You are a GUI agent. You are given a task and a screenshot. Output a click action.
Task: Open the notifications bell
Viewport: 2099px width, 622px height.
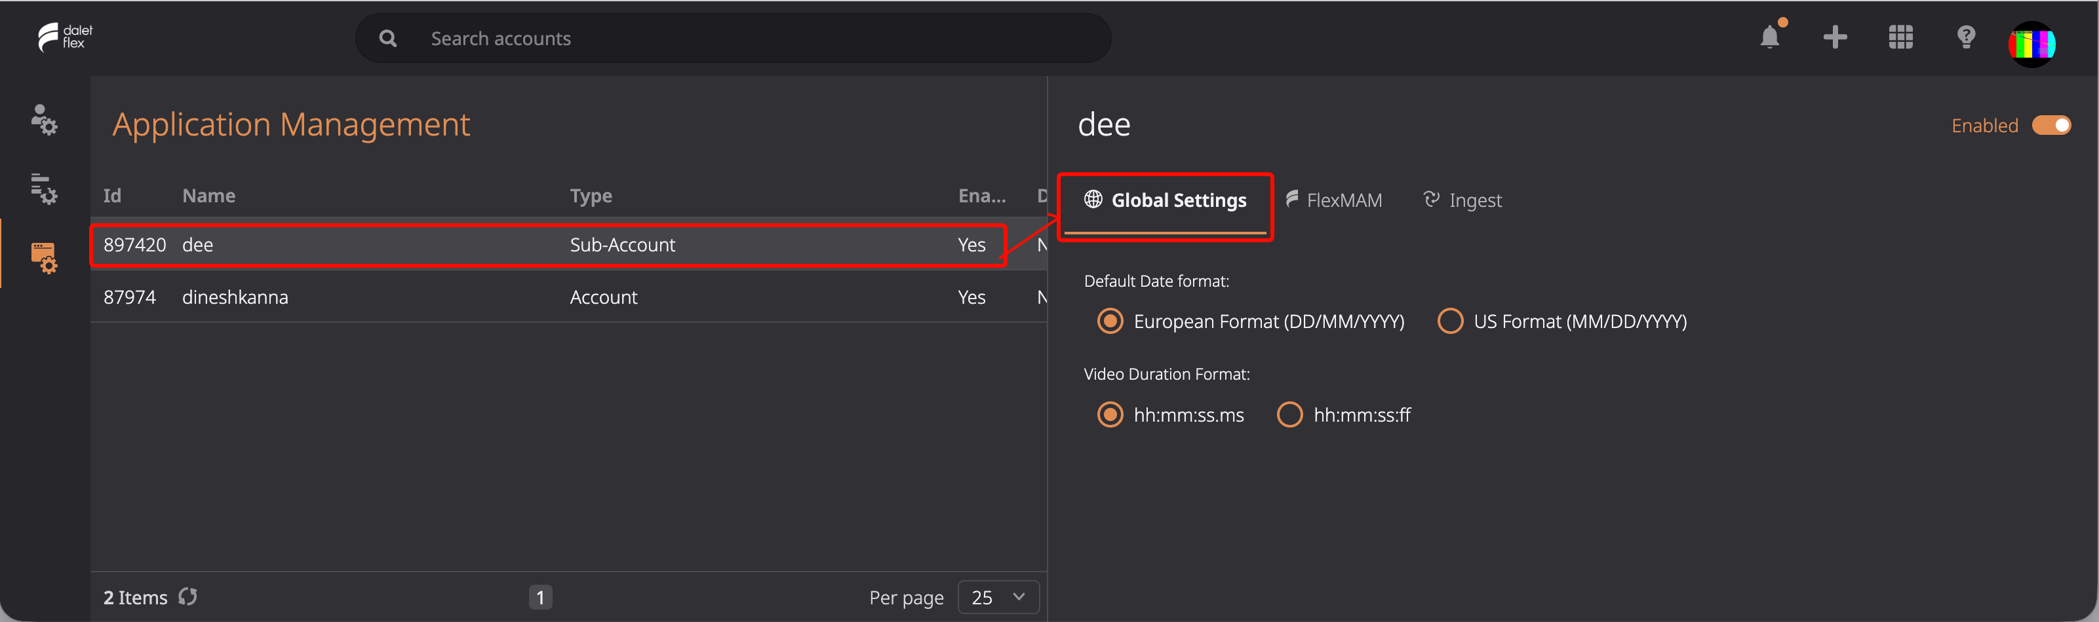coord(1770,37)
